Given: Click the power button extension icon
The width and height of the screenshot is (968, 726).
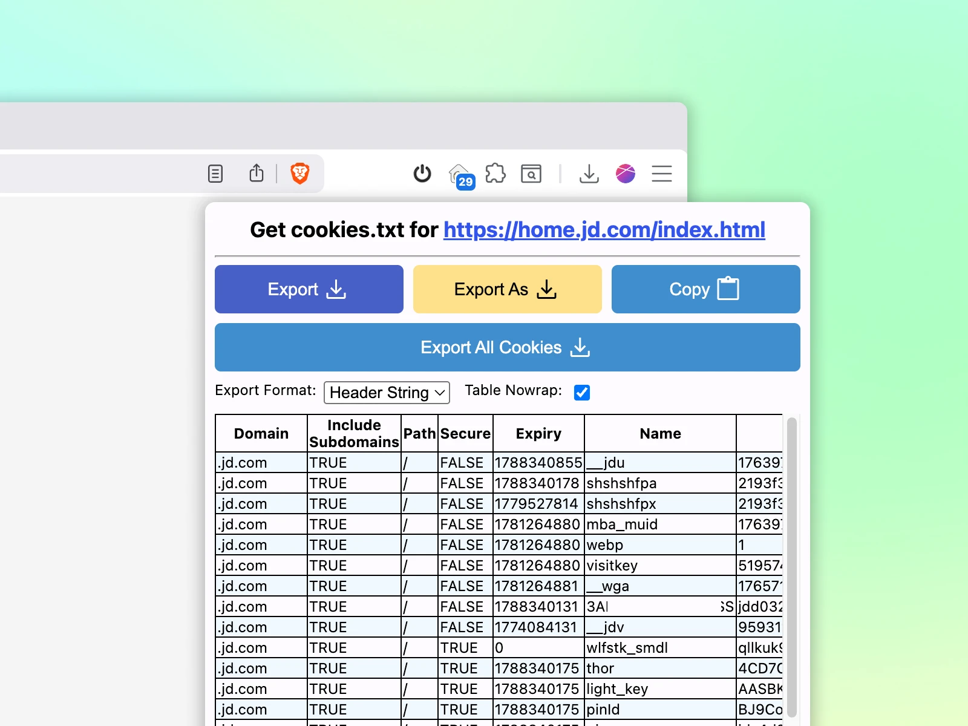Looking at the screenshot, I should click(422, 174).
